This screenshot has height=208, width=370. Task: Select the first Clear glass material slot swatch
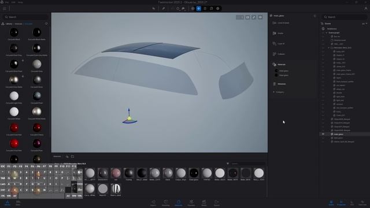click(276, 70)
